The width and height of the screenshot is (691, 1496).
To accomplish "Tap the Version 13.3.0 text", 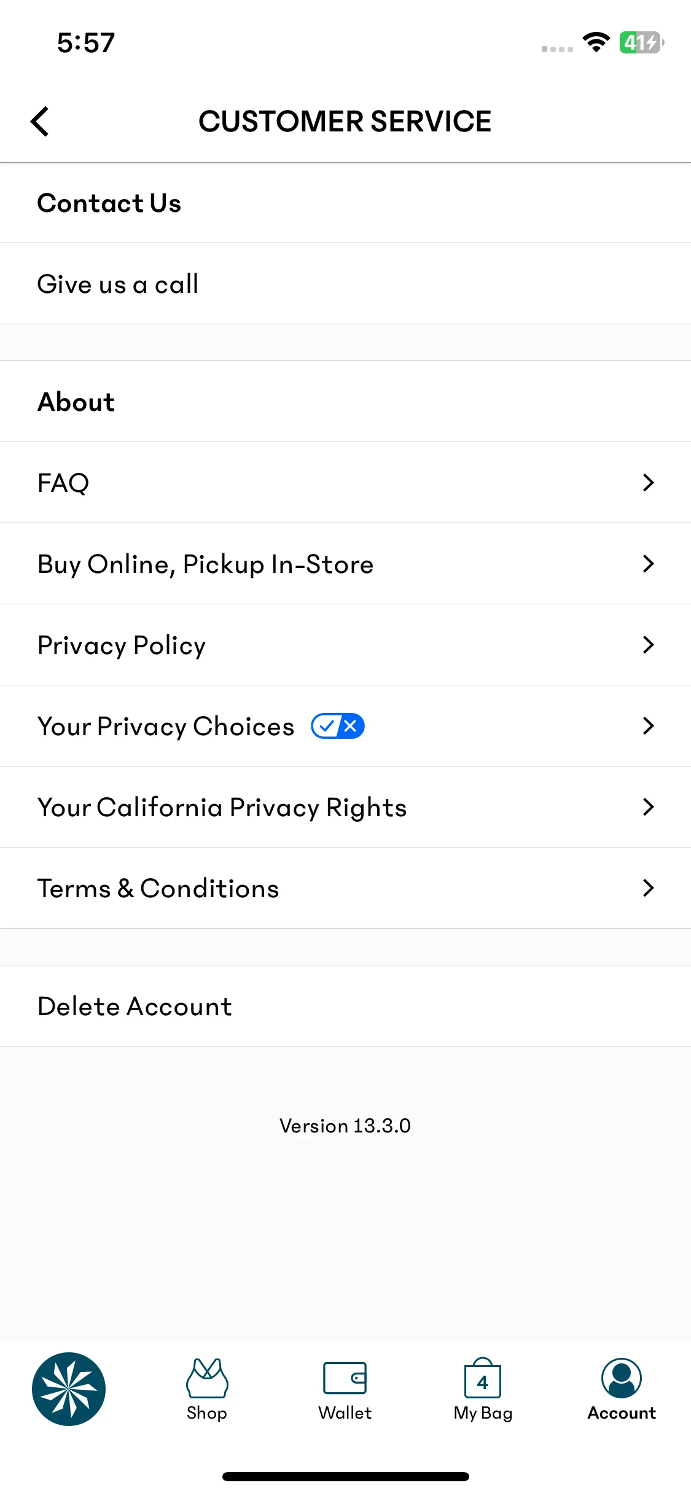I will pos(345,1126).
